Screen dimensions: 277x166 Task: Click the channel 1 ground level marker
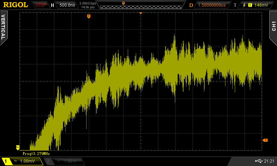18,148
